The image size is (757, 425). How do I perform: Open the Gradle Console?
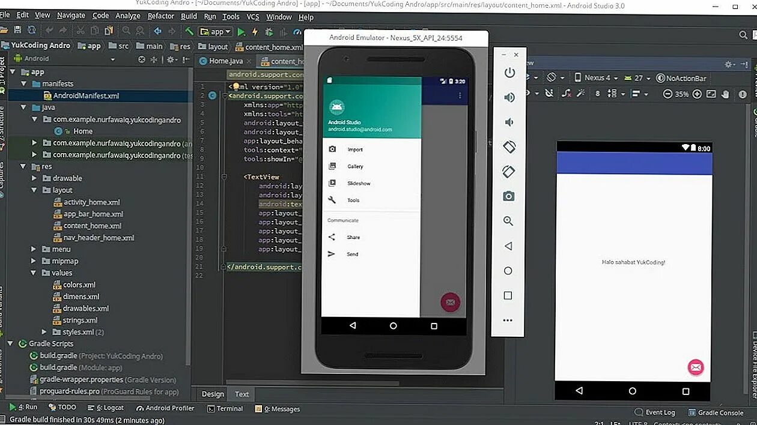[x=716, y=412]
